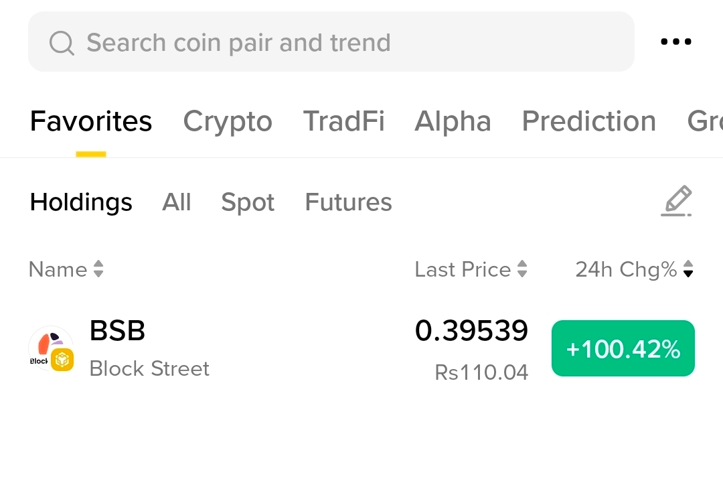This screenshot has height=503, width=723.
Task: Switch to the Crypto tab
Action: pos(228,121)
